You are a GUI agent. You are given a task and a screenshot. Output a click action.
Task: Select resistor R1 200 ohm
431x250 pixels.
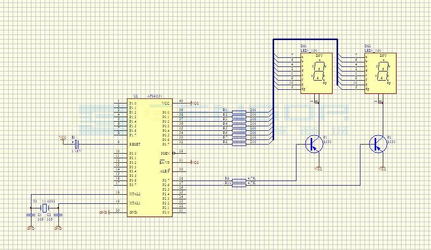[x=239, y=112]
